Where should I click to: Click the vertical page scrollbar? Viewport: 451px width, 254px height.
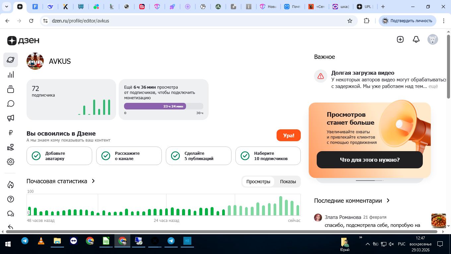coord(448,66)
